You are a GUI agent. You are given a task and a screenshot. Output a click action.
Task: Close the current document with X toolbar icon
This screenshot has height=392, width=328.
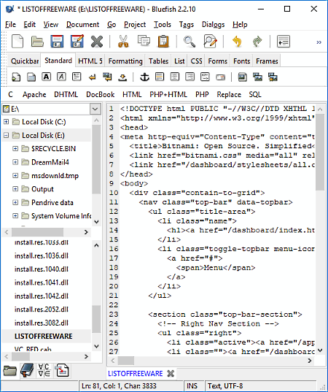[x=97, y=42]
